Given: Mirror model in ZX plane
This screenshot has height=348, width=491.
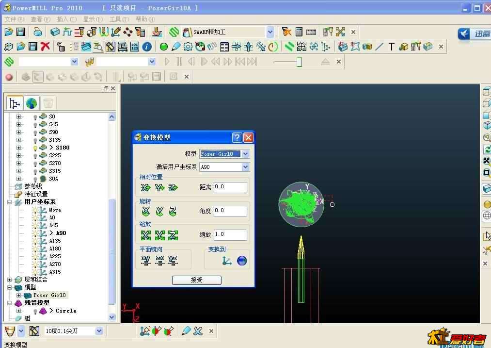Looking at the screenshot, I should click(x=159, y=260).
